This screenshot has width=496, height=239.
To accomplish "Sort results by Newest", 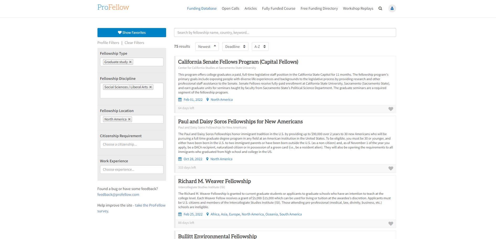I will click(207, 47).
